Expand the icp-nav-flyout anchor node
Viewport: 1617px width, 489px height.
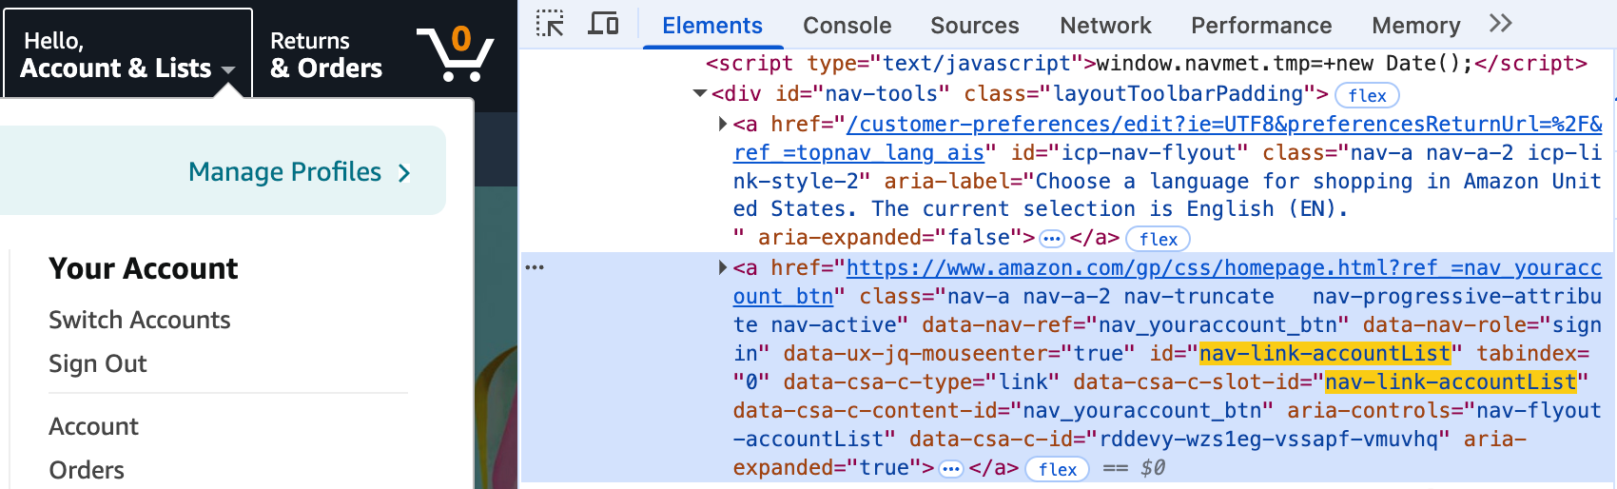(723, 124)
